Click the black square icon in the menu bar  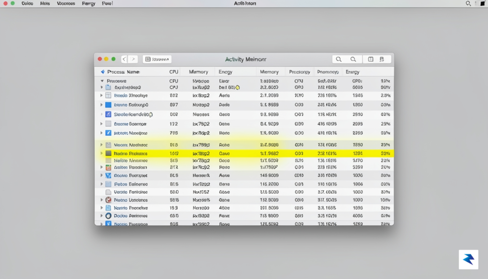click(x=483, y=3)
